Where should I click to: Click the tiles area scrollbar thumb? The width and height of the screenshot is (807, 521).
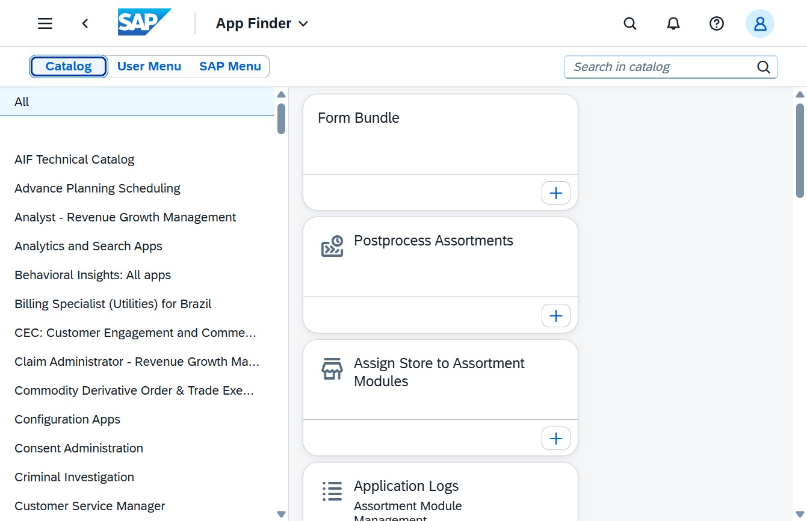click(800, 150)
